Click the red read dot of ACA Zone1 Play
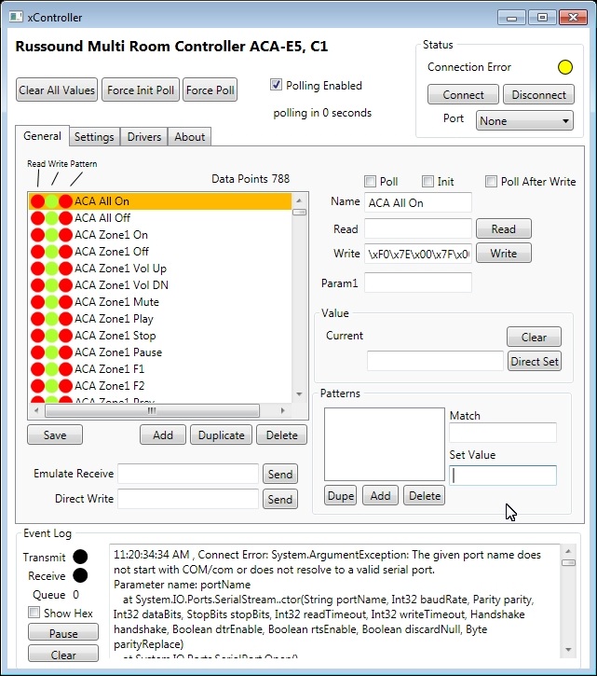This screenshot has width=597, height=676. click(x=38, y=319)
